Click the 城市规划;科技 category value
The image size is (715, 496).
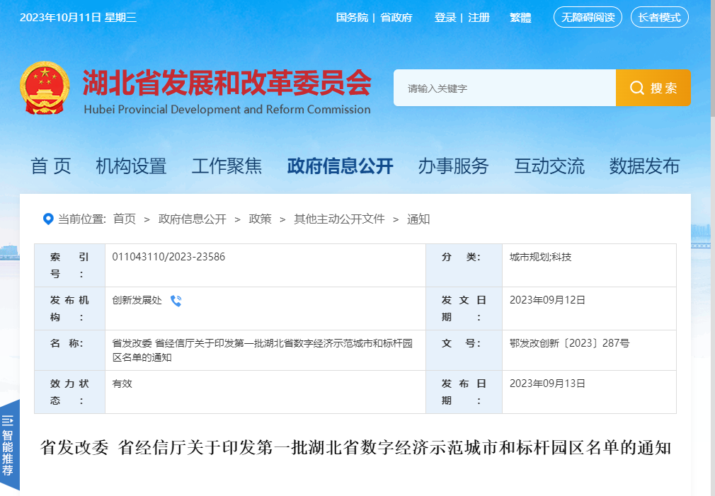[540, 257]
